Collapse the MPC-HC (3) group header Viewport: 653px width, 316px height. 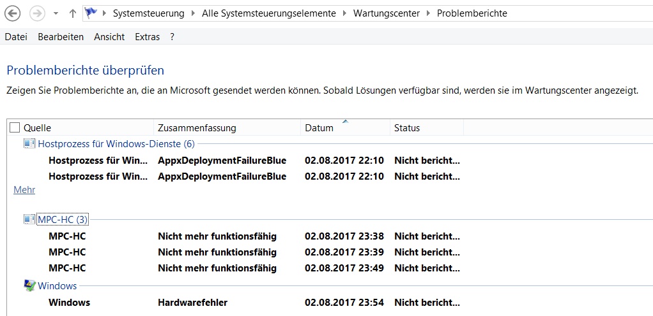point(63,219)
